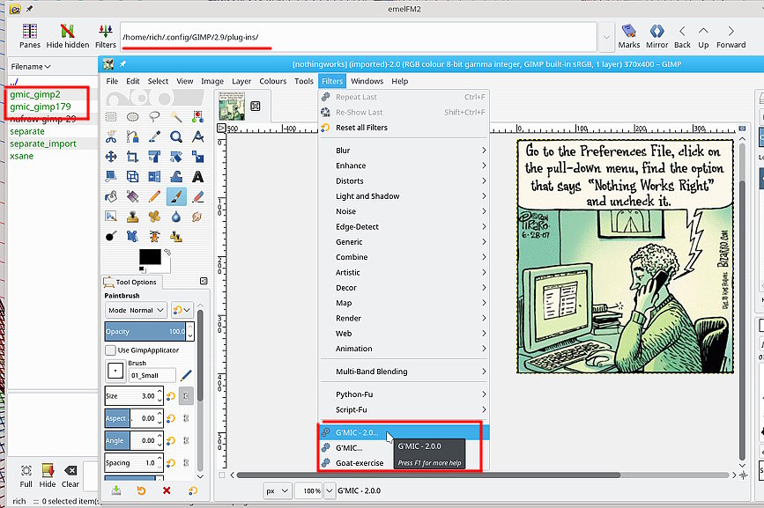Toggle zoom-on-resize button above vertical scrollbar
This screenshot has height=508, width=764.
742,129
